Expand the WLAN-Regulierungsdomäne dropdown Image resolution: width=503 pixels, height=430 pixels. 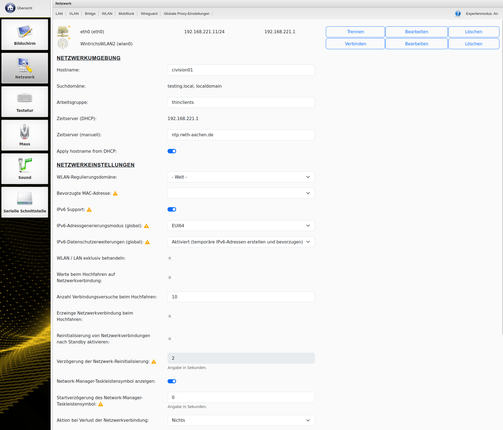click(241, 177)
